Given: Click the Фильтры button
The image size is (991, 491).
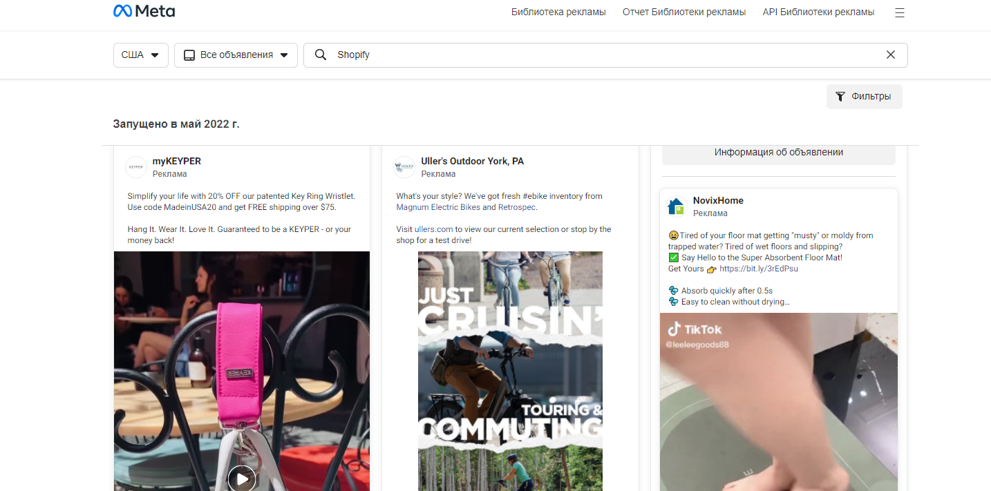Looking at the screenshot, I should 864,97.
